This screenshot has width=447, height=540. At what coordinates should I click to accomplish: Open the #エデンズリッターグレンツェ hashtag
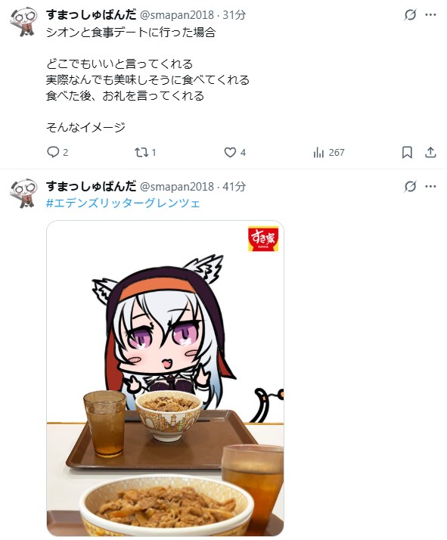(x=123, y=203)
